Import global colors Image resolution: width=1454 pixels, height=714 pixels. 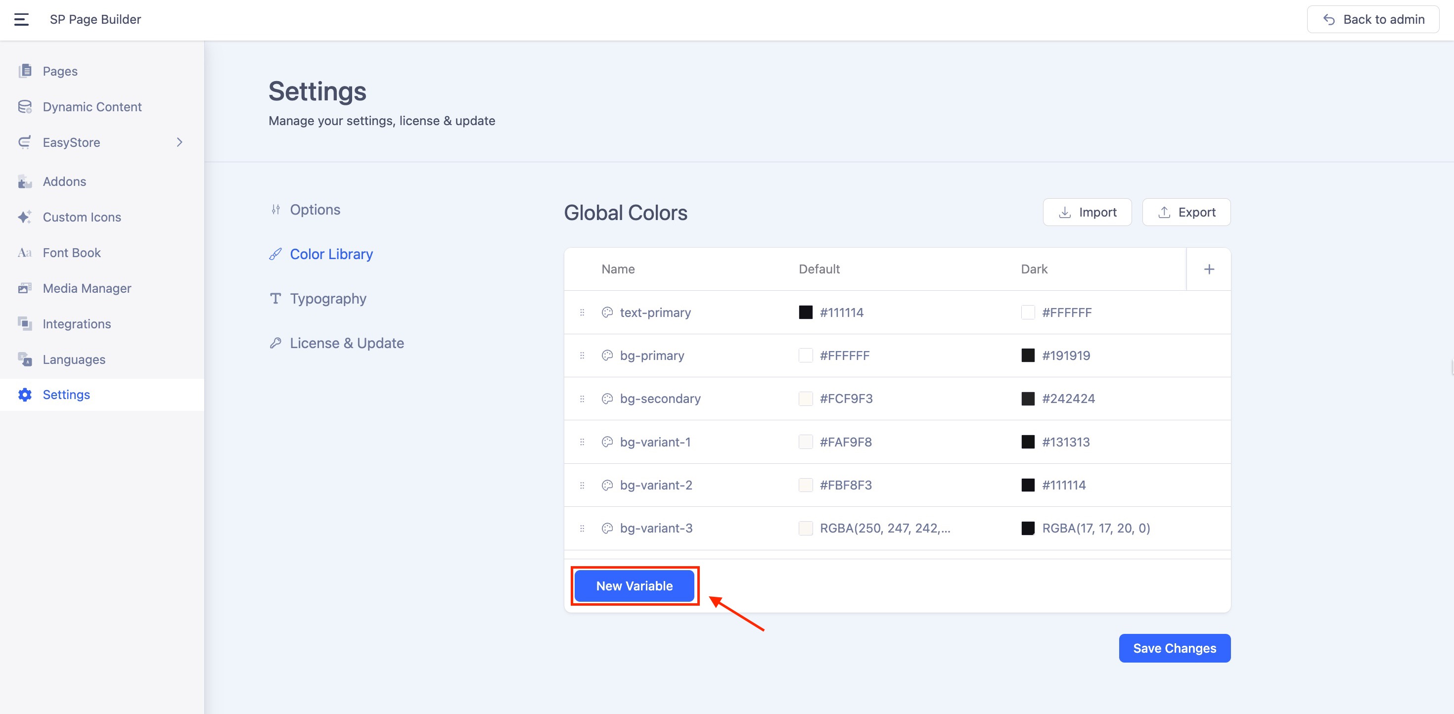1087,212
